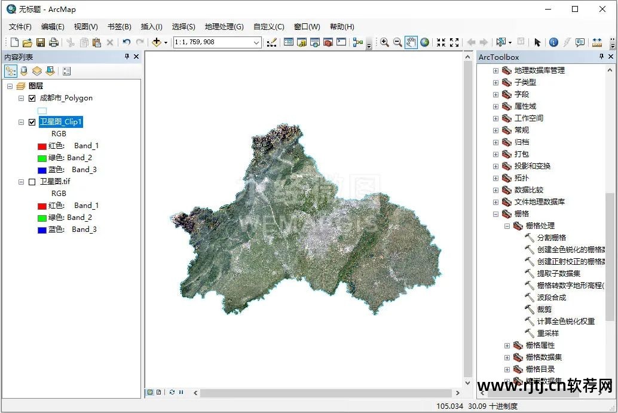Viewport: 618px width, 413px height.
Task: Open the ArcToolbox window from toolbar
Action: point(328,42)
